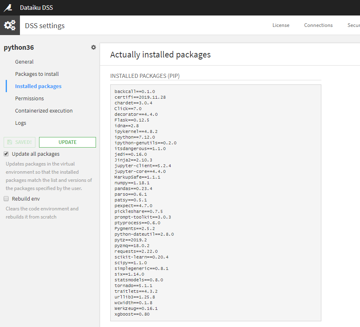The image size is (360, 327).
Task: Open the partially visible Security tab
Action: 353,25
